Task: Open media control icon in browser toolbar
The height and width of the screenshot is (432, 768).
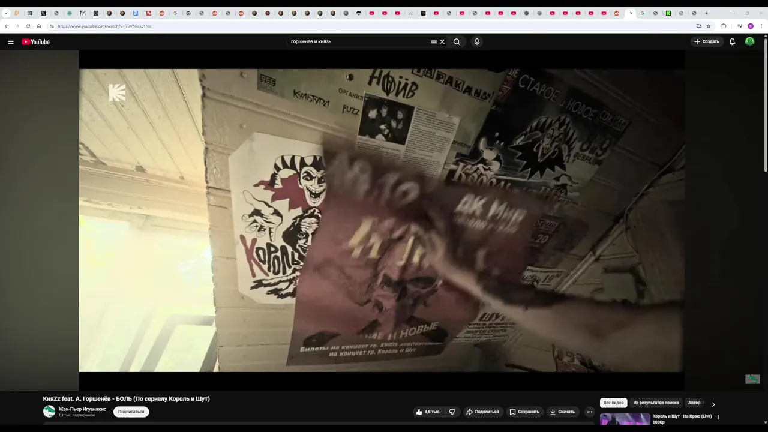Action: point(740,26)
